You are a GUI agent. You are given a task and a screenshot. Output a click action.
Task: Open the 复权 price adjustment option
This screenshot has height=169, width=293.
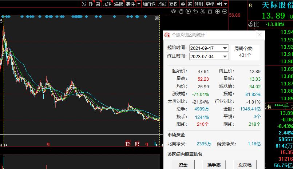[173, 4]
